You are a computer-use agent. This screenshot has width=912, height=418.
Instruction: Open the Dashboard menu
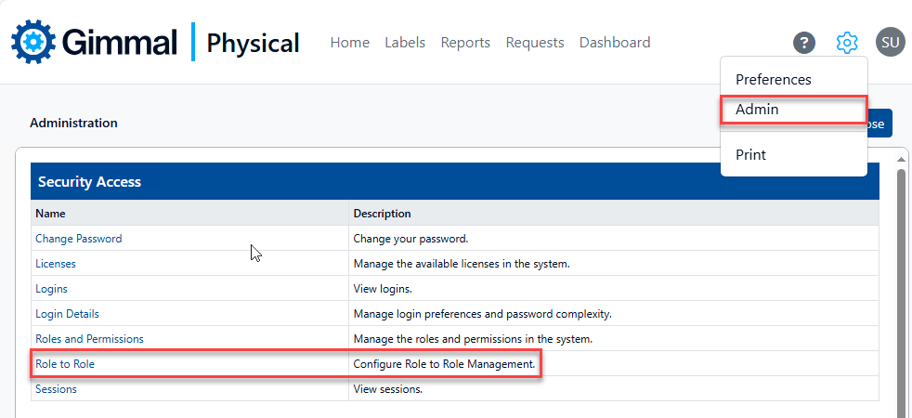point(615,43)
